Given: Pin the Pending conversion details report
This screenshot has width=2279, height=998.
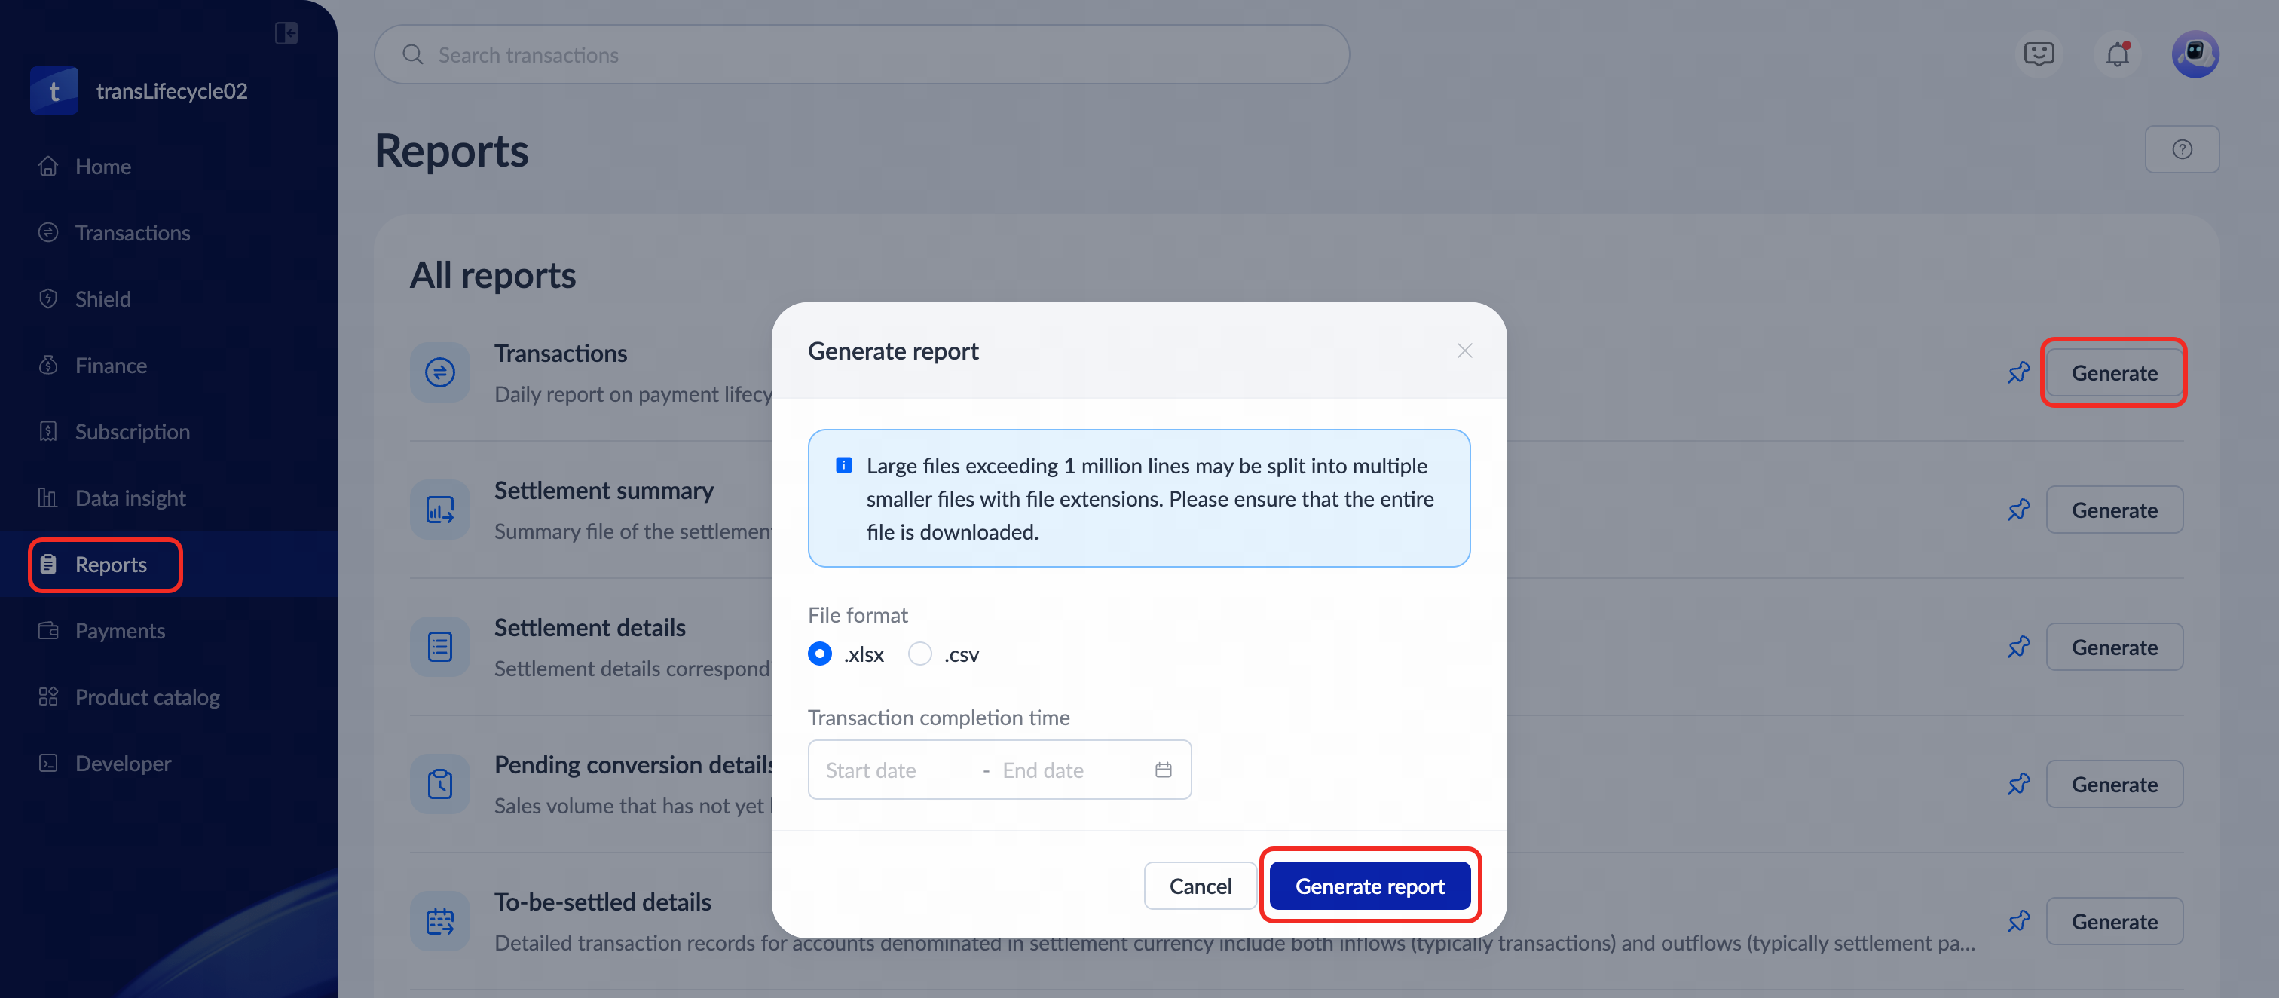Looking at the screenshot, I should click(x=2018, y=785).
